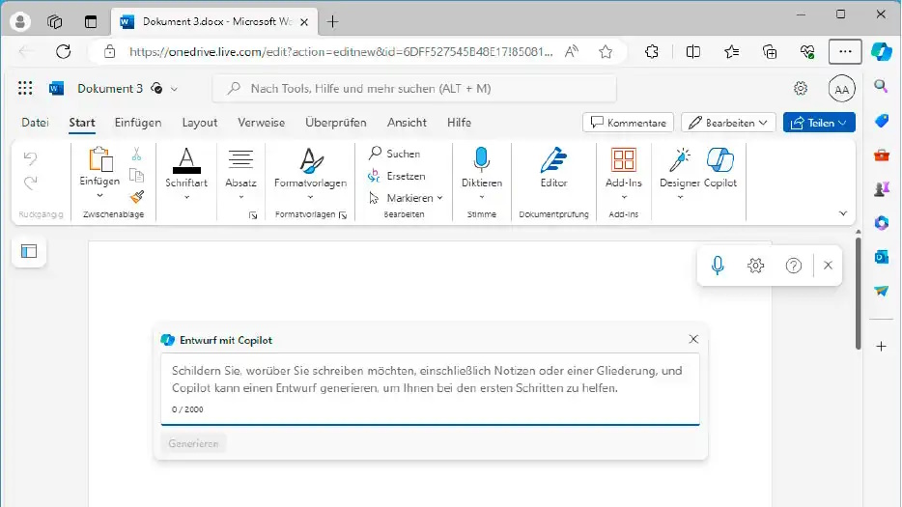Click the Kommentare button
902x507 pixels.
pyautogui.click(x=628, y=123)
